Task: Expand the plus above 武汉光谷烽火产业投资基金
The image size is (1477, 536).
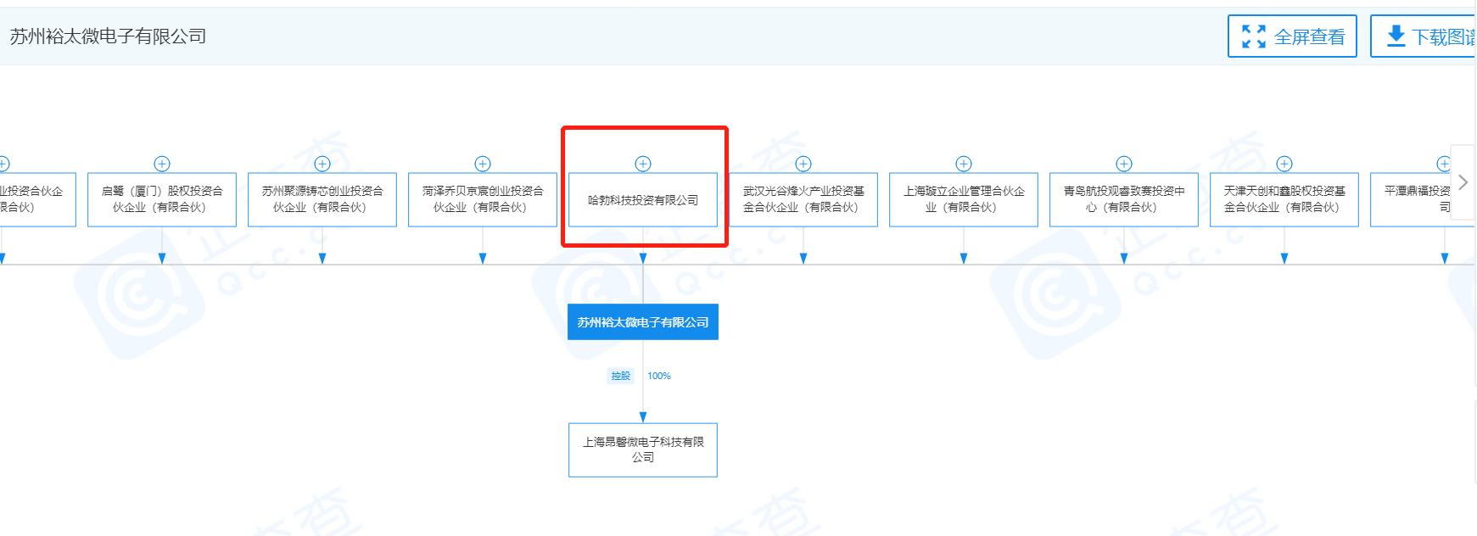Action: pos(803,164)
